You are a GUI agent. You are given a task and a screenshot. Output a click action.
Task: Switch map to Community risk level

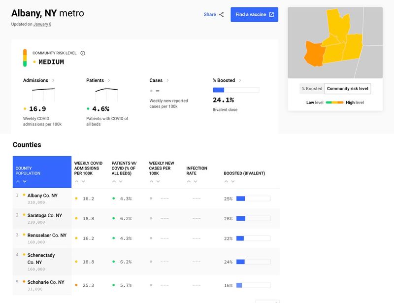[348, 89]
